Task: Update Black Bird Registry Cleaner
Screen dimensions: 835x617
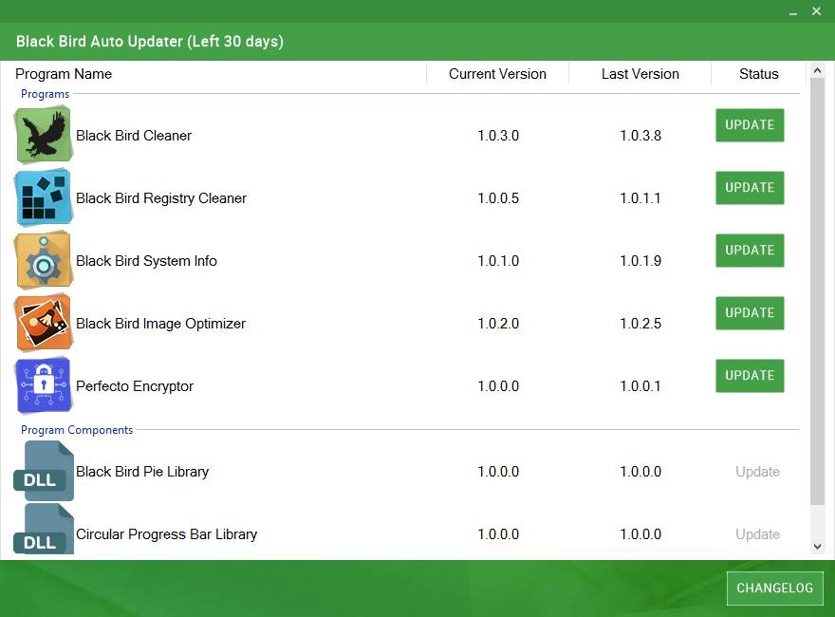Action: point(750,188)
